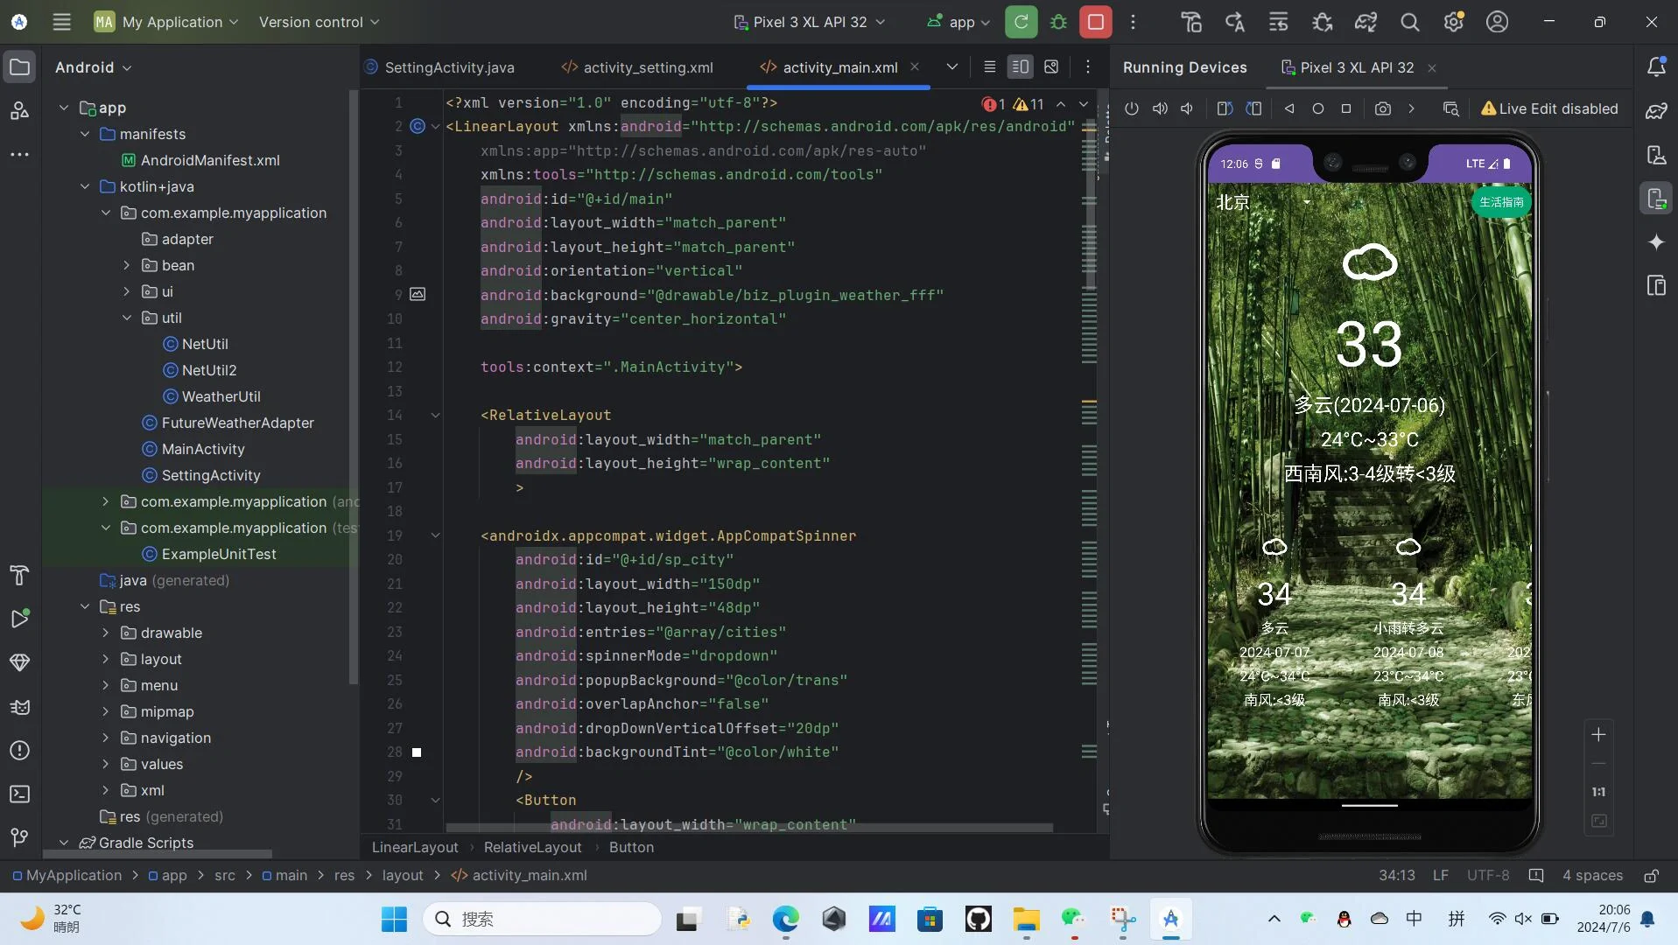The width and height of the screenshot is (1678, 945).
Task: Switch to the SettingActivity.java tab
Action: coord(449,66)
